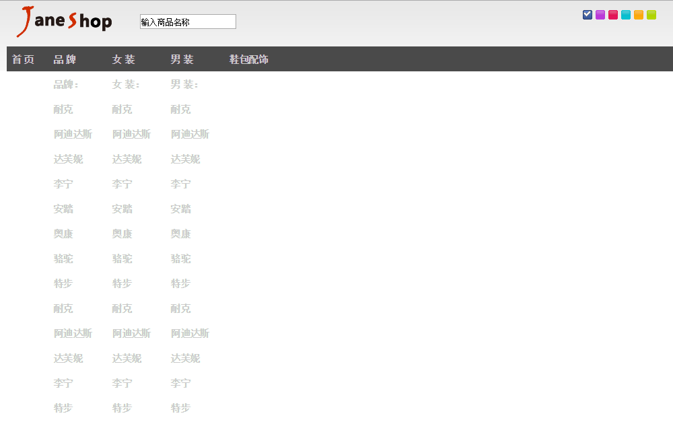Pick the green skin color swatch
The width and height of the screenshot is (673, 422).
tap(651, 15)
